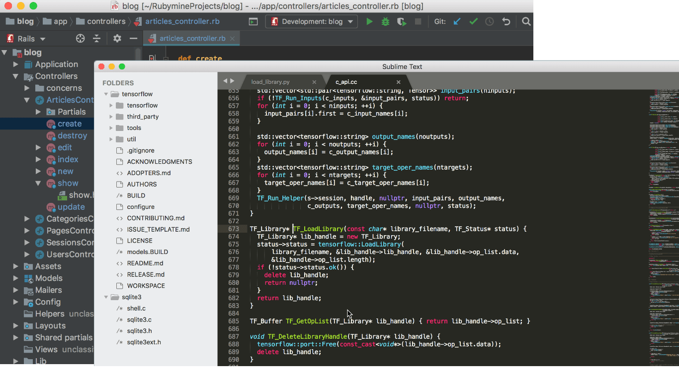Click the Git update project arrow
This screenshot has height=381, width=679.
click(457, 22)
